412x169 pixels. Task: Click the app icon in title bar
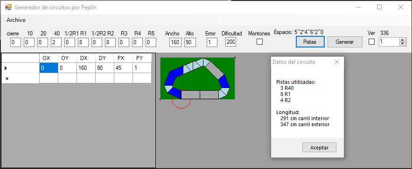pyautogui.click(x=8, y=7)
